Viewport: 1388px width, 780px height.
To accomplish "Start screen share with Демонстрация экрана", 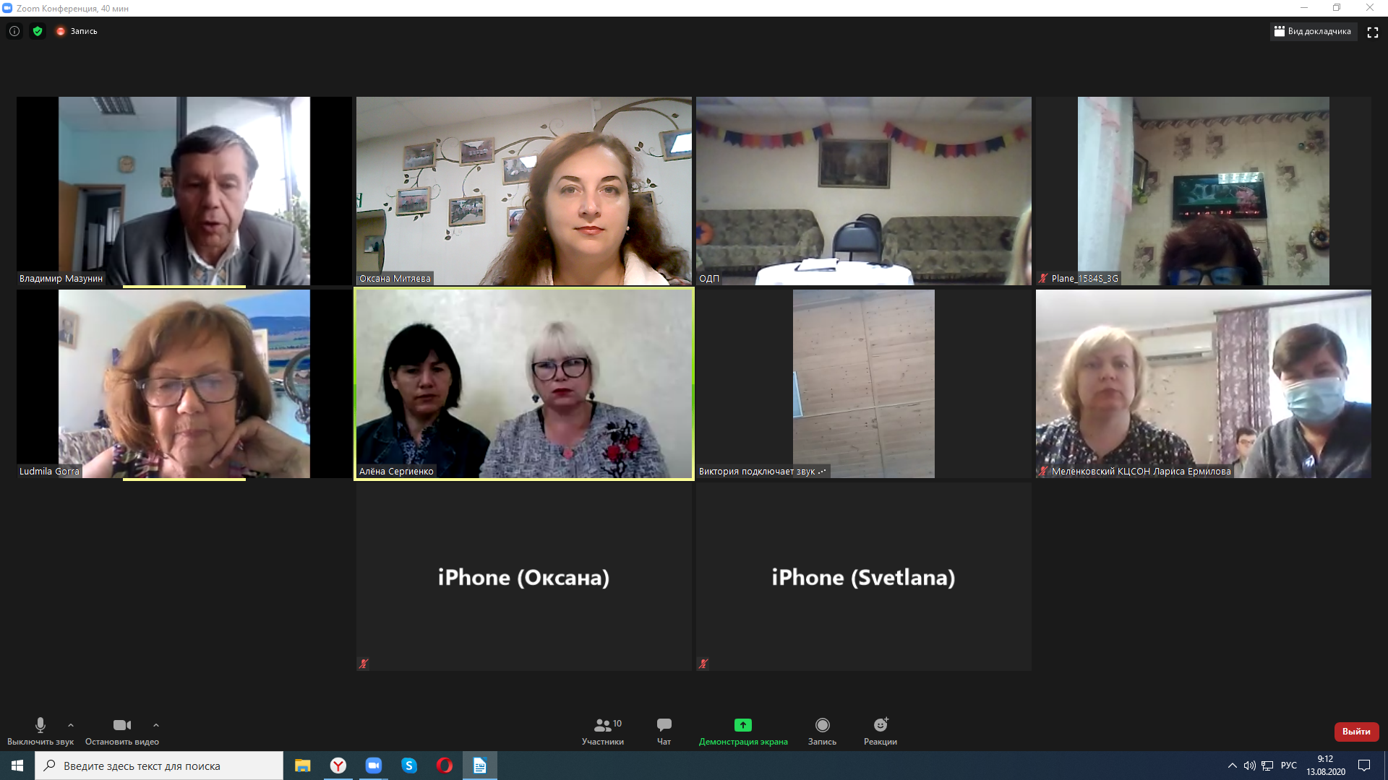I will 742,731.
